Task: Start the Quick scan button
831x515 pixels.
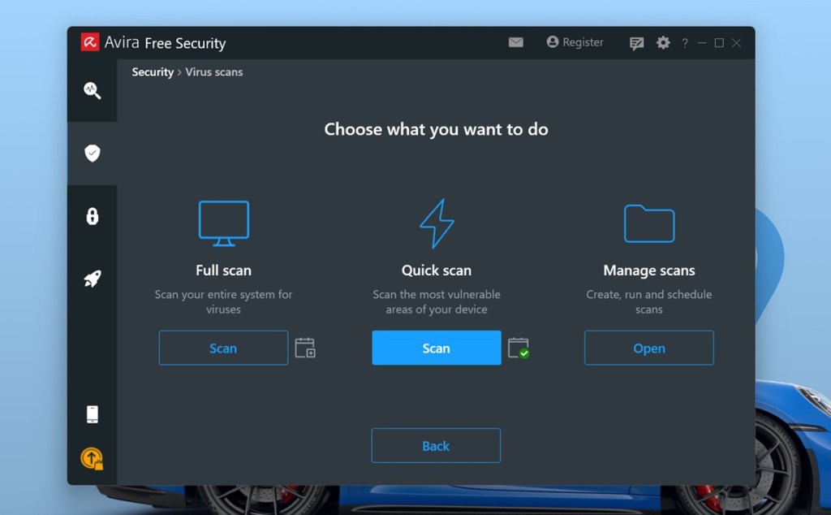Action: click(437, 348)
